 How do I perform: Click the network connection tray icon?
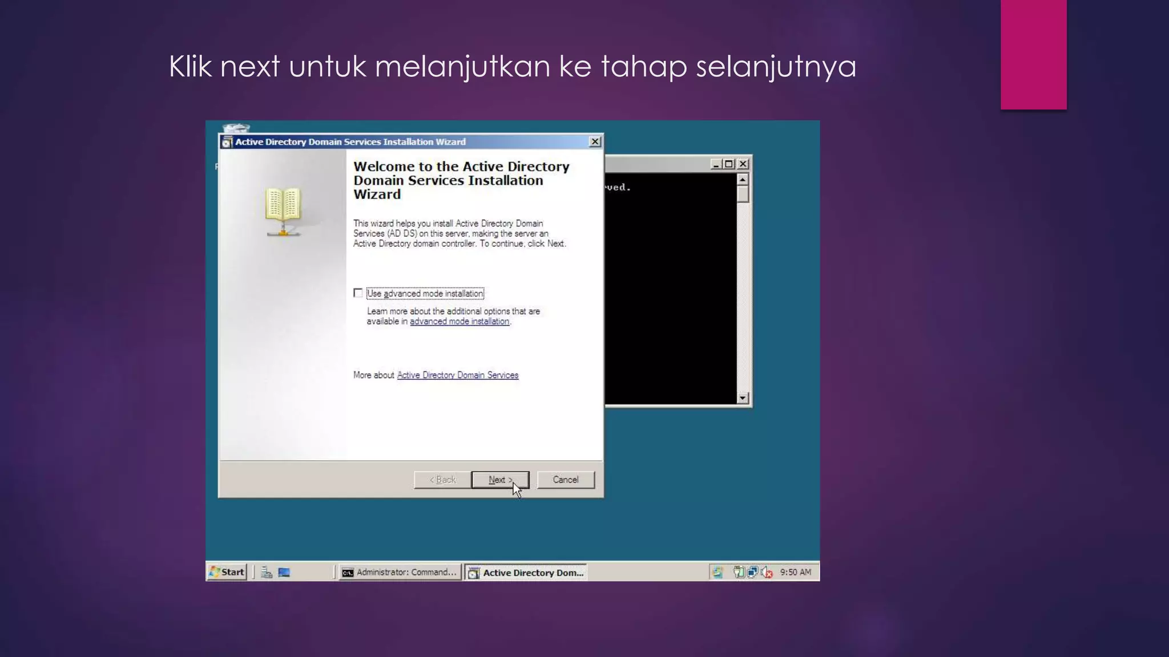(753, 572)
